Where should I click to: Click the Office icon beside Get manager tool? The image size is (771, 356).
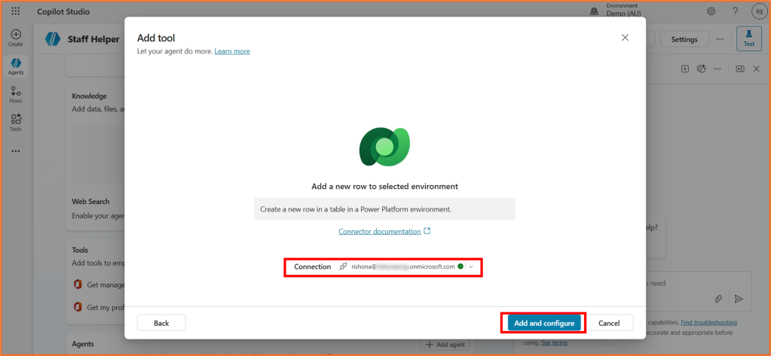77,284
